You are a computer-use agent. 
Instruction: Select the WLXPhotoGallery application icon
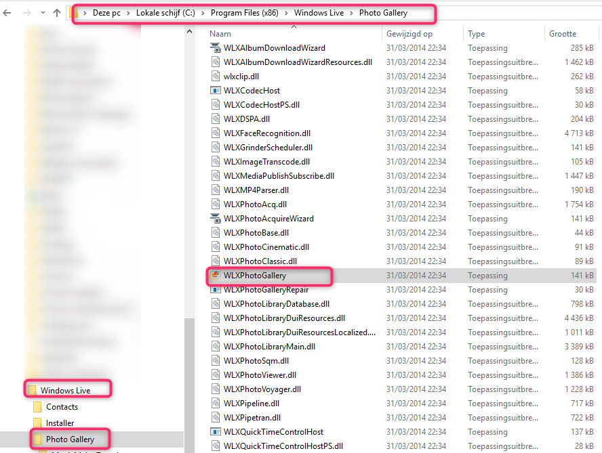[216, 275]
